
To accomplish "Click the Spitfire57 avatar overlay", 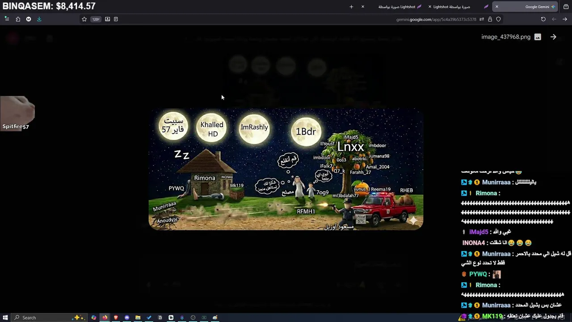I will [17, 113].
